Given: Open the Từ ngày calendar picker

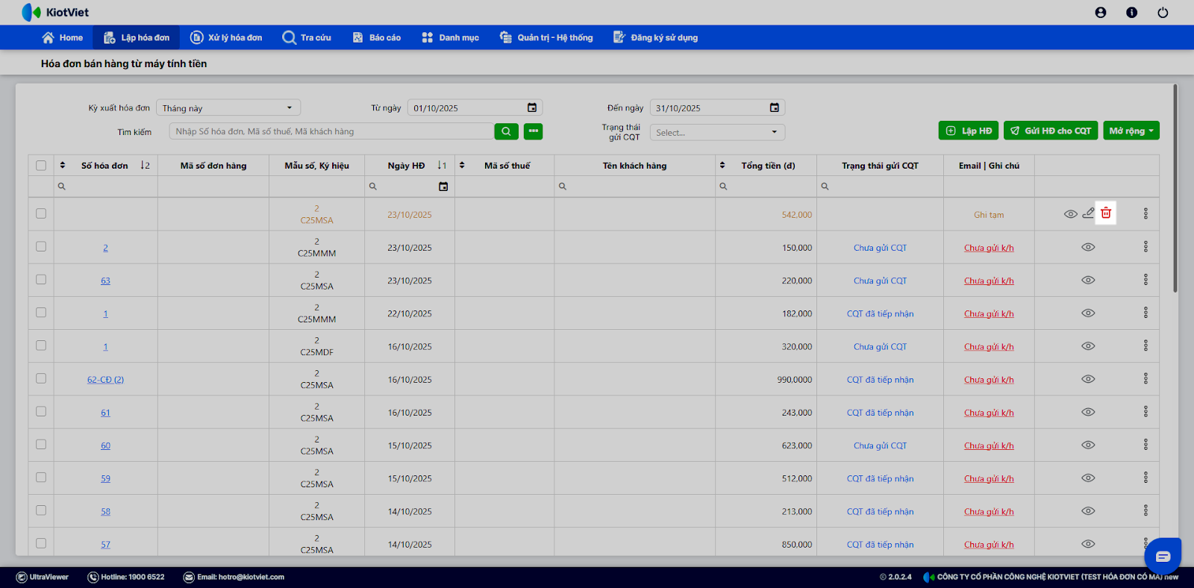Looking at the screenshot, I should point(532,108).
